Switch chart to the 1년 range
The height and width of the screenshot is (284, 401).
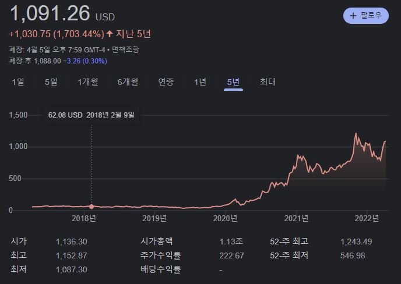pos(200,82)
